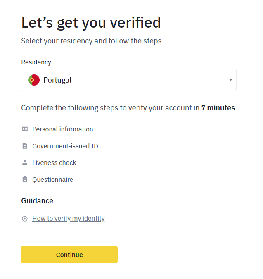263x279 pixels.
Task: Click the bold '7 minutes' text
Action: [x=218, y=108]
